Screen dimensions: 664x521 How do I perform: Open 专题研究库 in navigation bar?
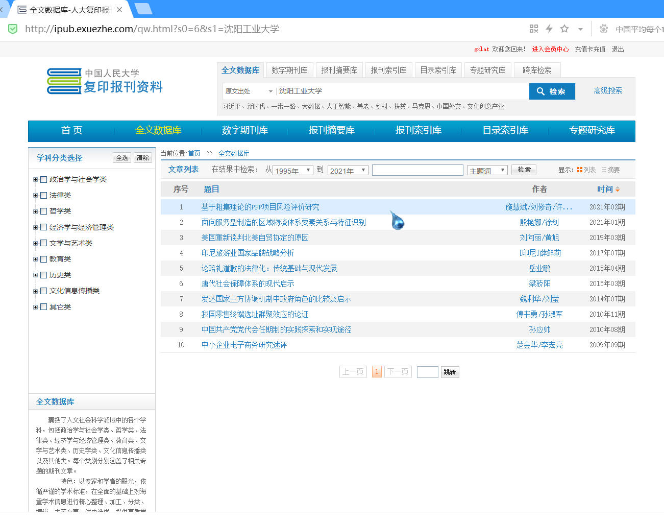point(592,130)
